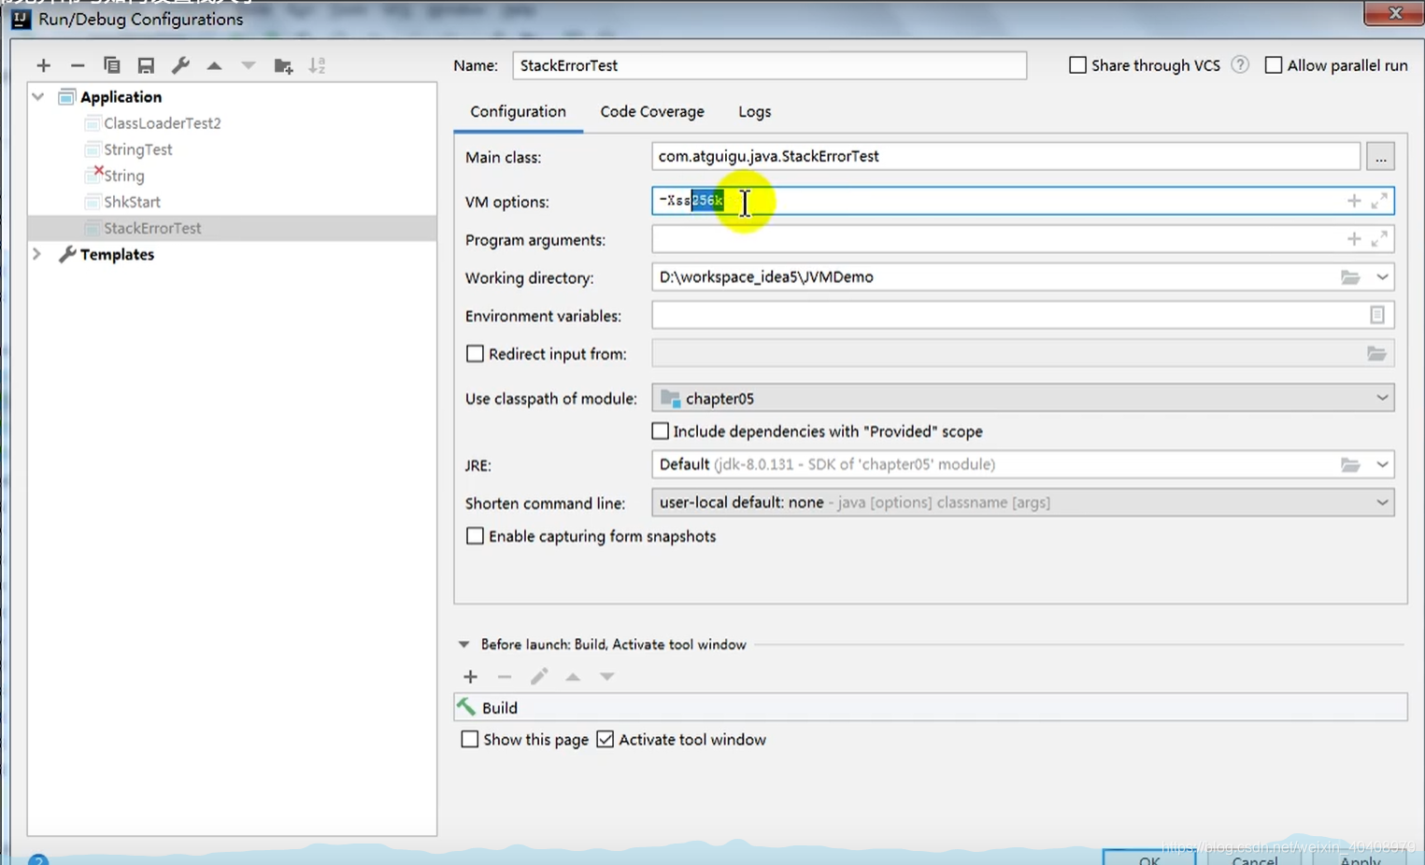Move configuration up in the list
The width and height of the screenshot is (1425, 865).
click(214, 65)
